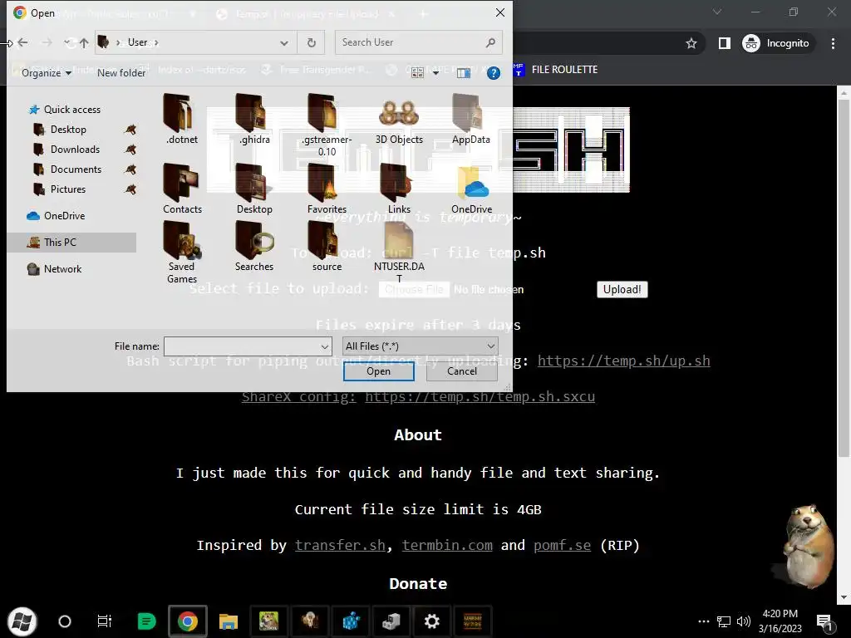Open the All Files type dropdown
The image size is (851, 638).
coord(420,346)
